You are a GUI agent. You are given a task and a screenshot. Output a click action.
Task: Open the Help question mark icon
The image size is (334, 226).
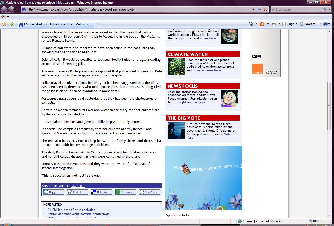(x=325, y=24)
